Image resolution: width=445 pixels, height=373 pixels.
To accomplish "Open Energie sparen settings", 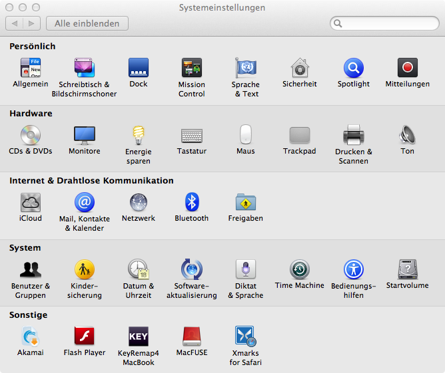I will 139,136.
